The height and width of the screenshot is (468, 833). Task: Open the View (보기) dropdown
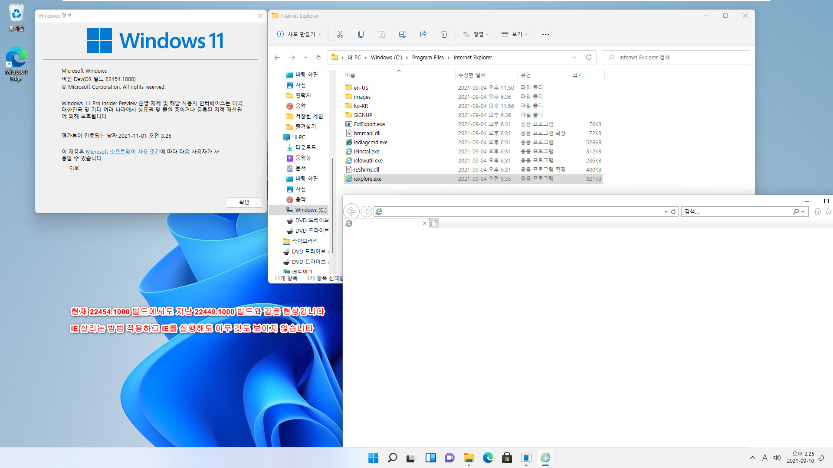pos(515,34)
